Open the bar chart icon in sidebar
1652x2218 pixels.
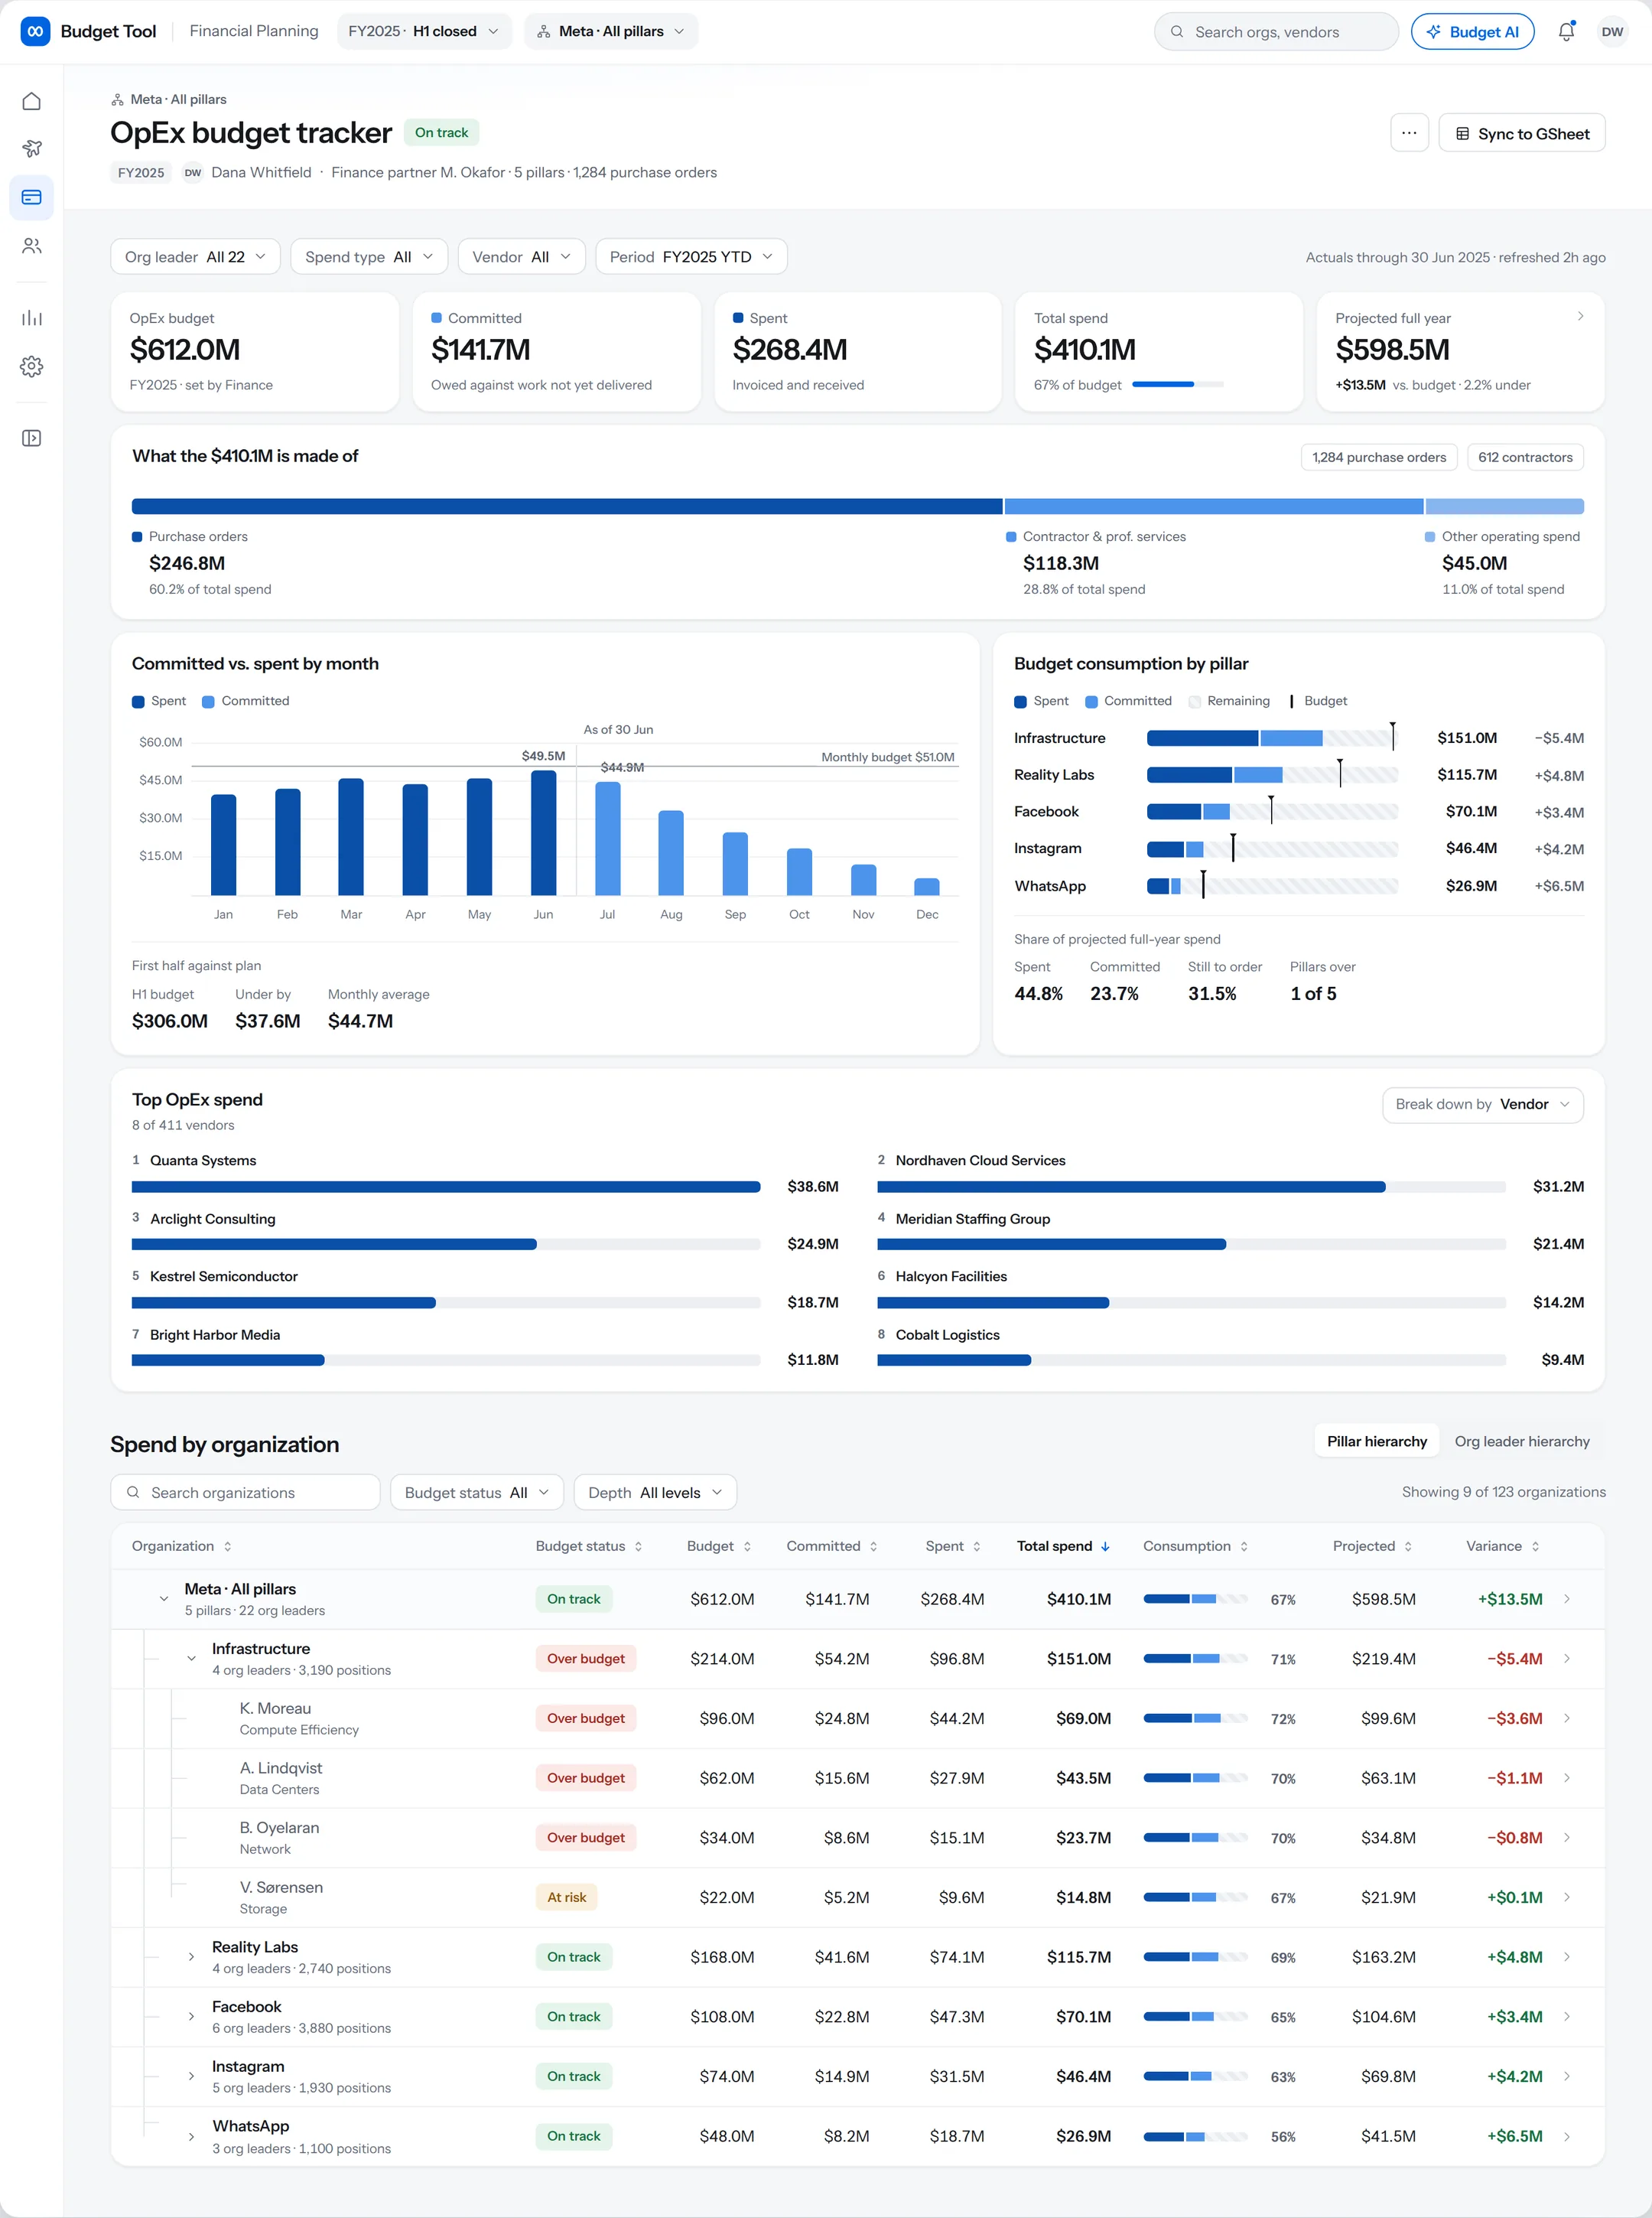[x=32, y=318]
